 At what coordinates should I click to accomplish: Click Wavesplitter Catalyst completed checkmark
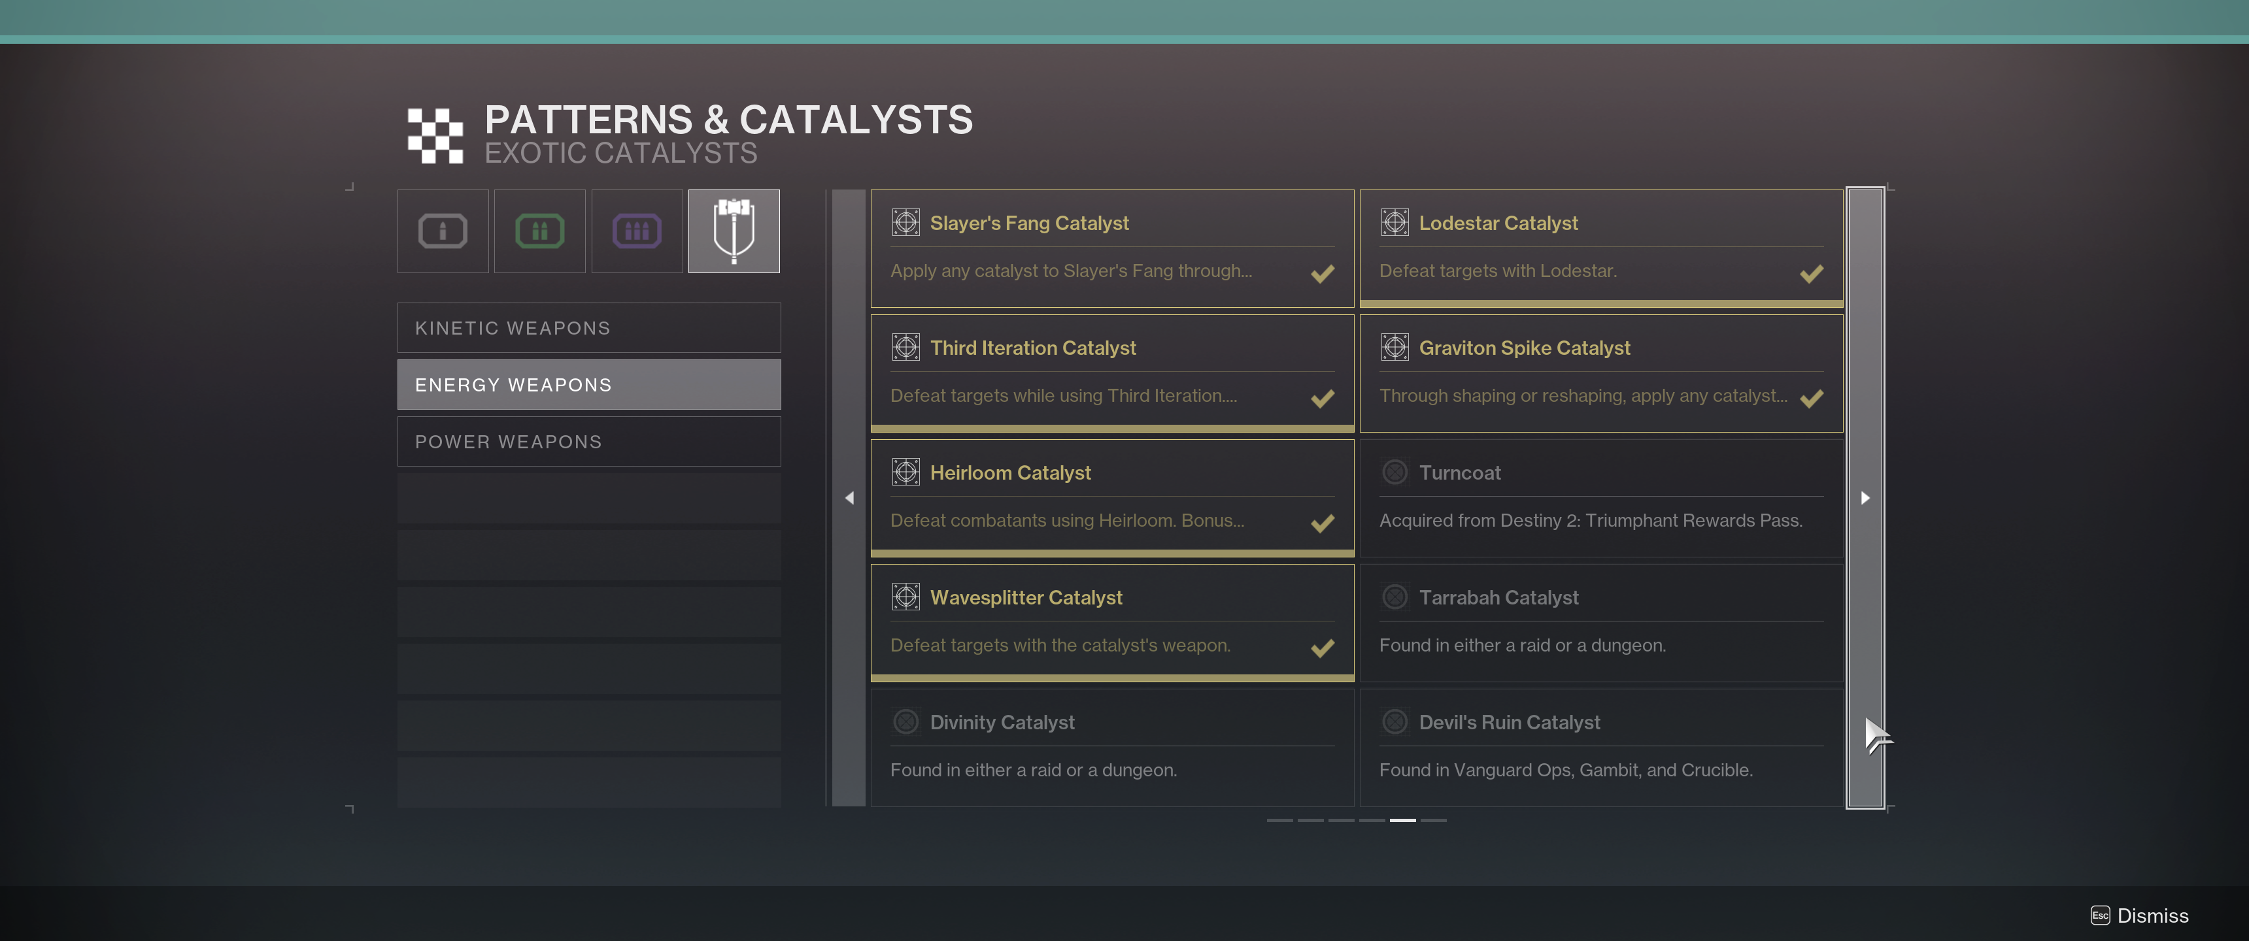(x=1322, y=648)
